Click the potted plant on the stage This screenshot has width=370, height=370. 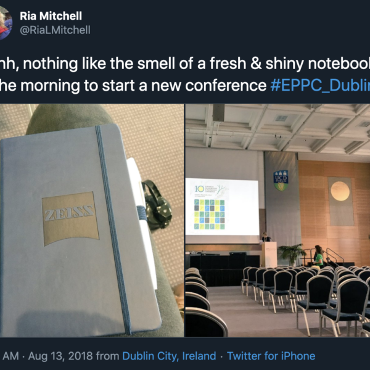(291, 252)
